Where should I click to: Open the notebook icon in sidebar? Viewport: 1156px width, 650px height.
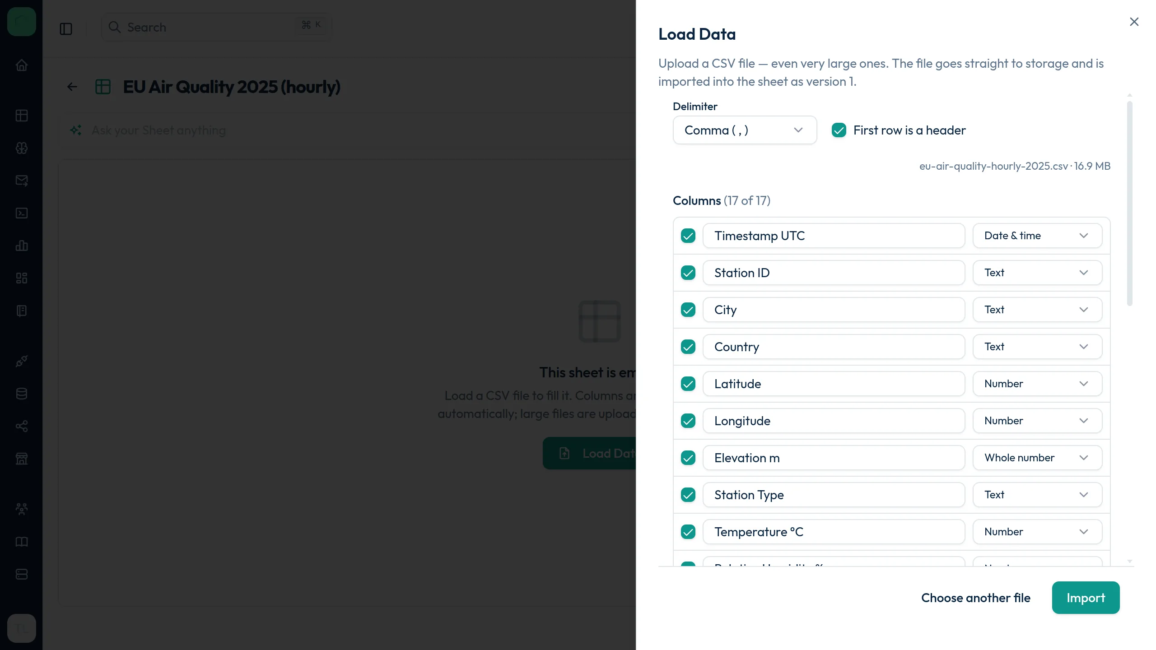[22, 311]
